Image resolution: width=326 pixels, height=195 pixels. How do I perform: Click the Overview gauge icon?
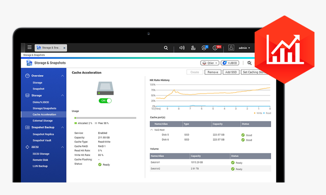27,75
